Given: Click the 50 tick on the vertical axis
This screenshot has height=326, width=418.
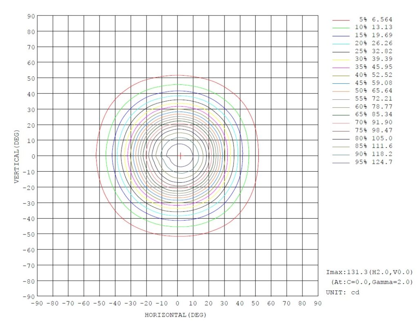Looking at the screenshot, I should click(30, 78).
